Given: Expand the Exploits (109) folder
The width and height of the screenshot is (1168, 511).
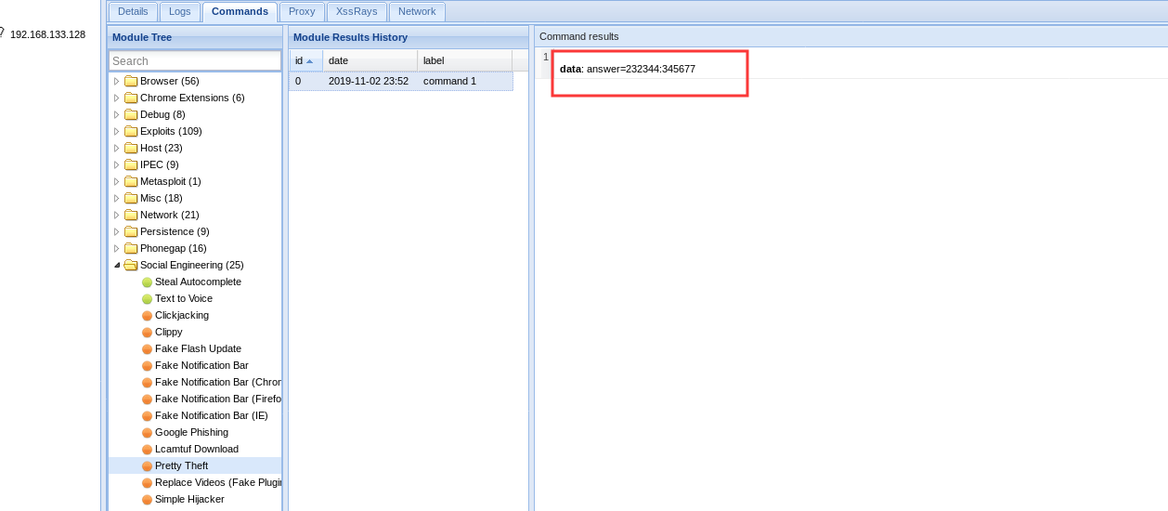Looking at the screenshot, I should tap(117, 131).
